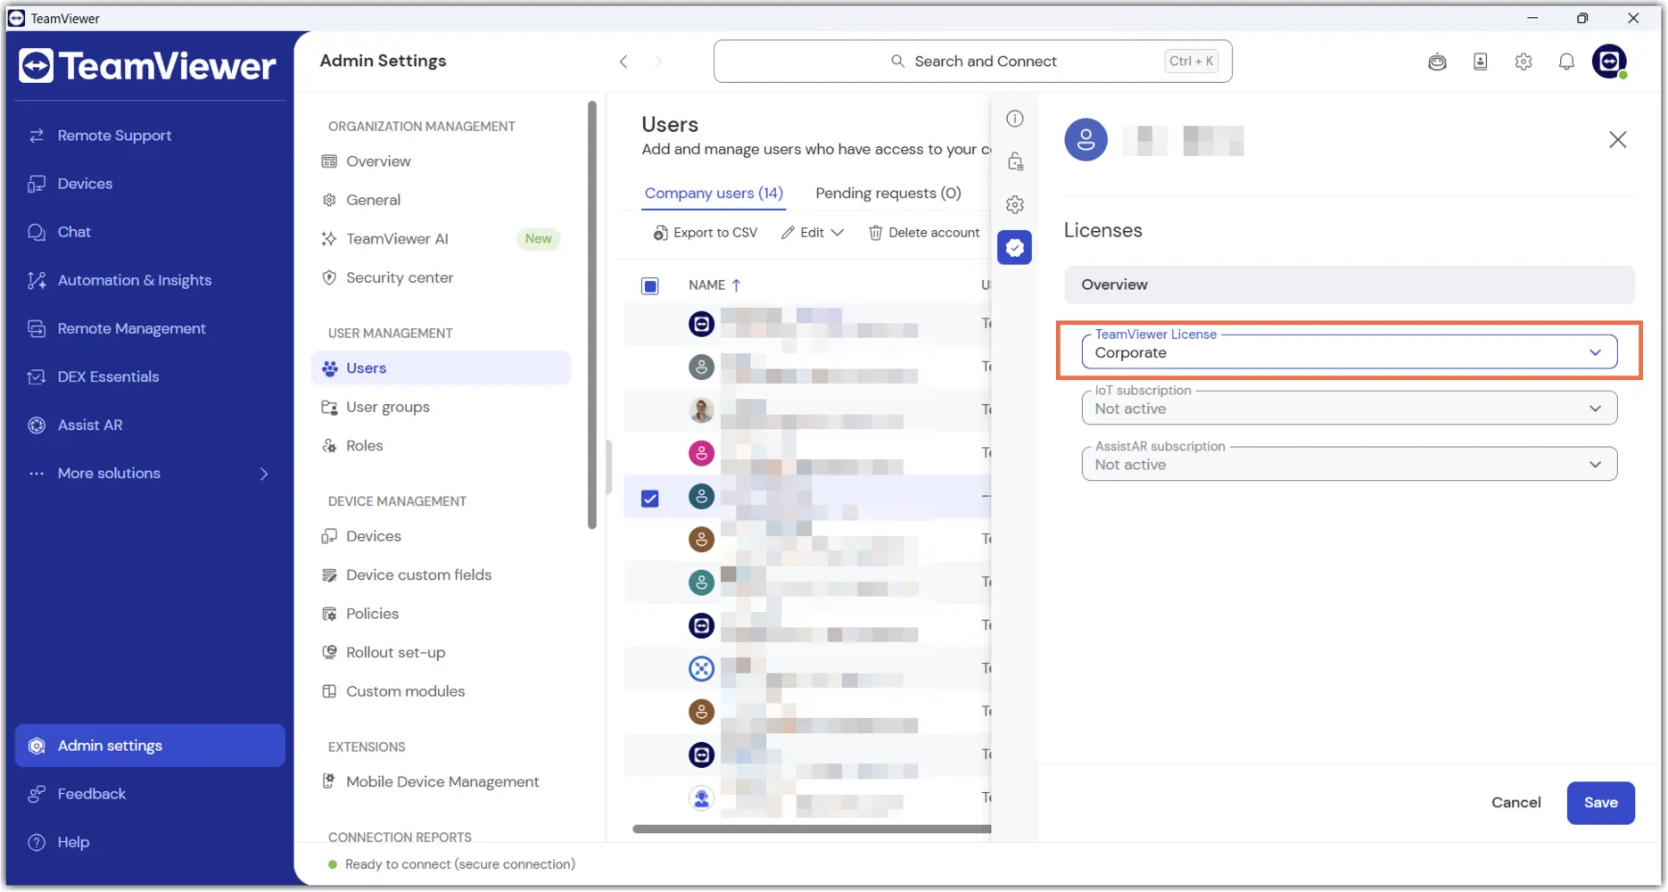Expand More solutions chevron

pyautogui.click(x=264, y=474)
